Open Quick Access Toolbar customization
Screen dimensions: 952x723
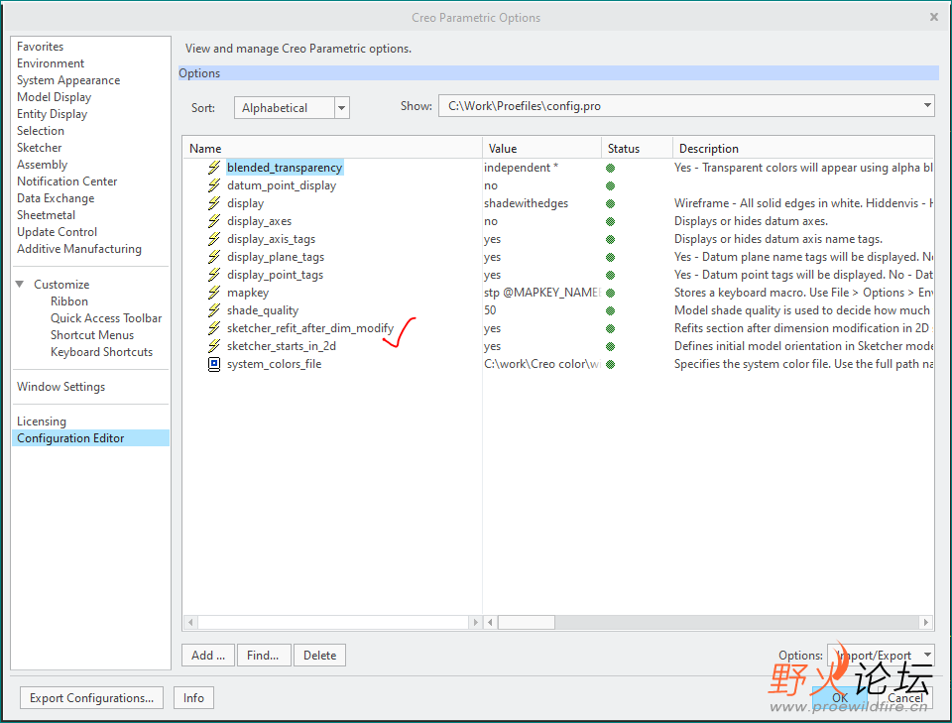(x=106, y=318)
